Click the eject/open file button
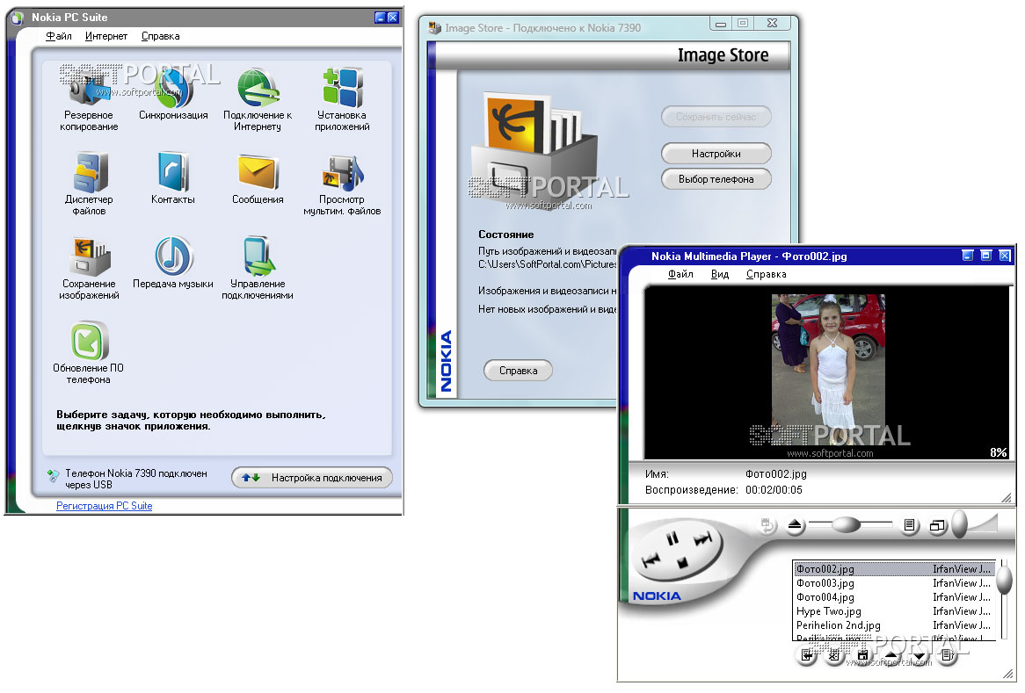This screenshot has height=693, width=1025. pos(795,525)
